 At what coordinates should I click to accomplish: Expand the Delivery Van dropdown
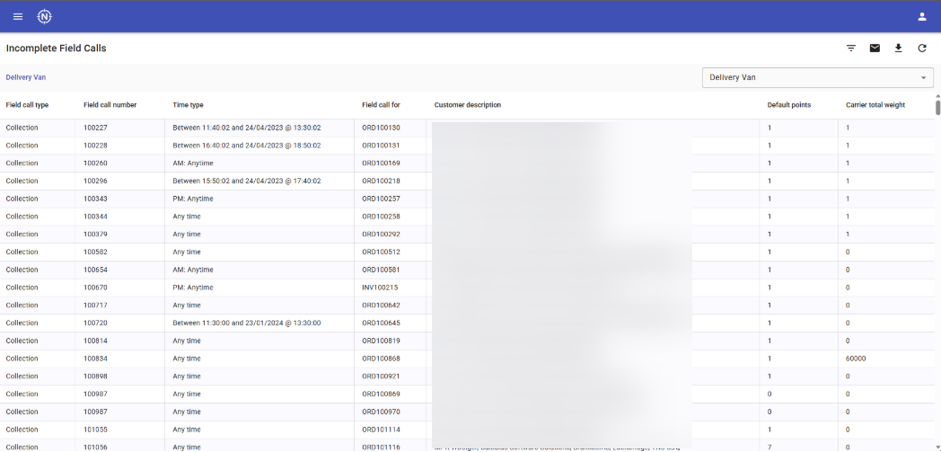pyautogui.click(x=817, y=77)
